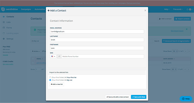Open Contacts in the sidebar
194x103 pixels.
pos(10,17)
